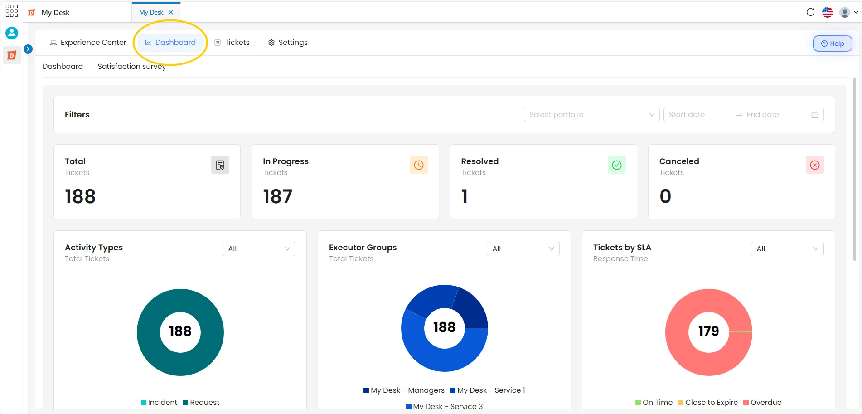Switch to Satisfaction survey sub-tab

tap(131, 66)
